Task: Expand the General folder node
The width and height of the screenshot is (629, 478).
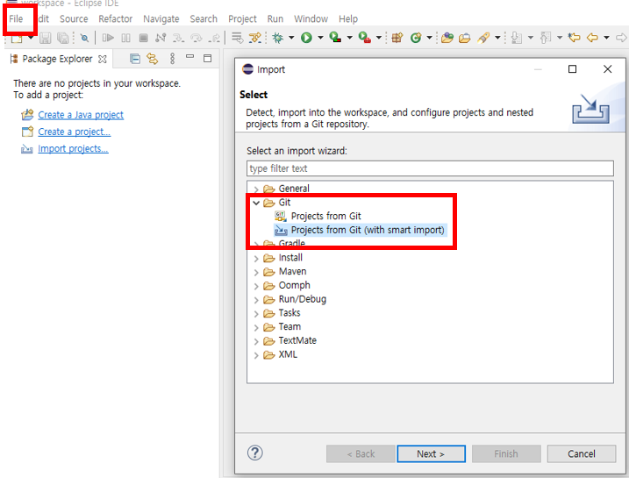Action: click(x=256, y=189)
